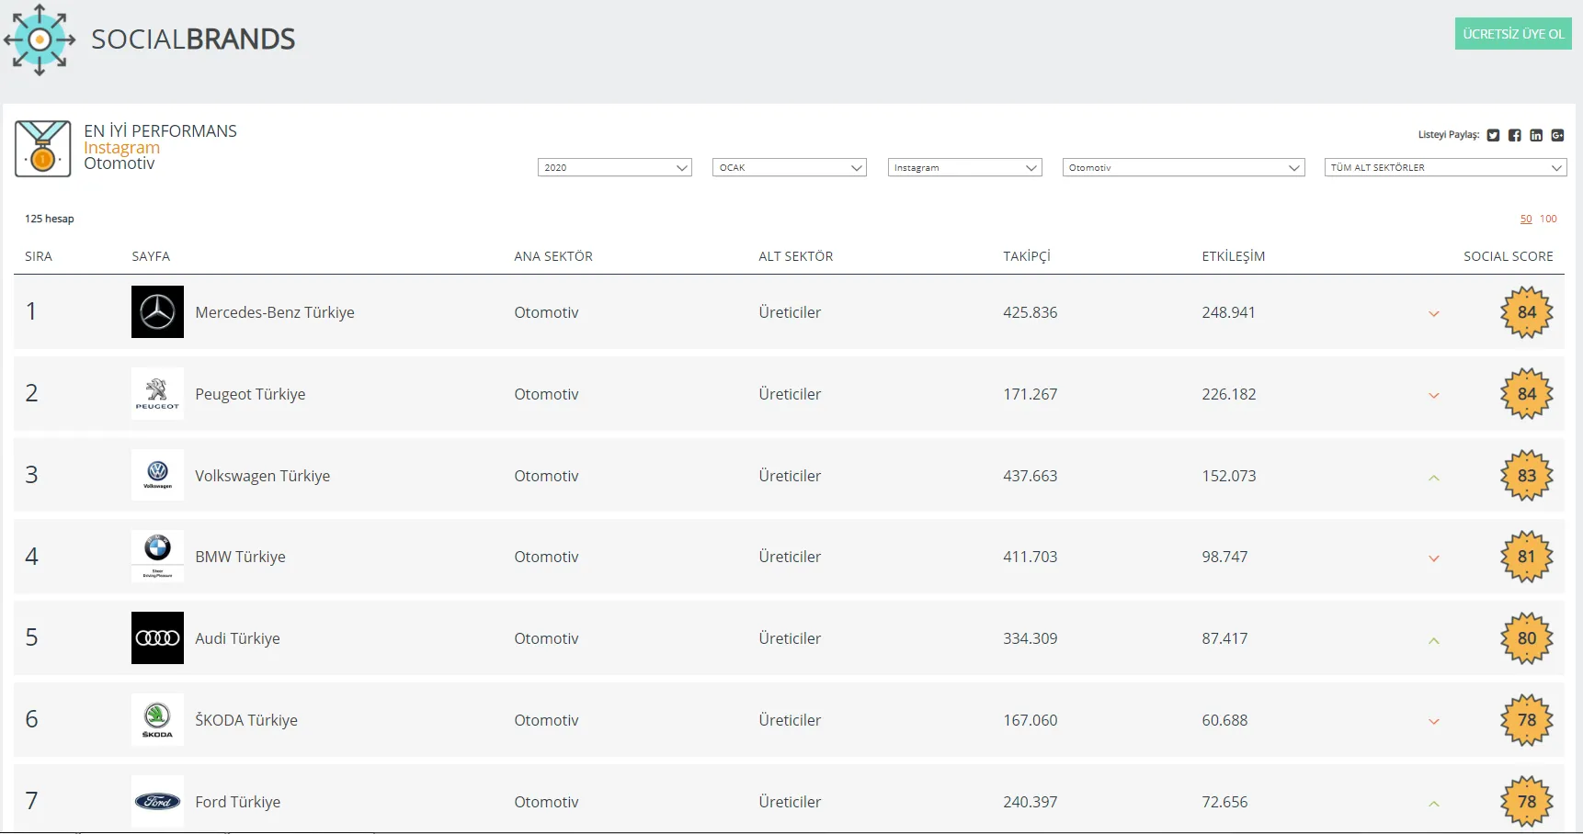Open Mercedes-Benz Türkiye page link
The image size is (1583, 834).
coord(275,312)
